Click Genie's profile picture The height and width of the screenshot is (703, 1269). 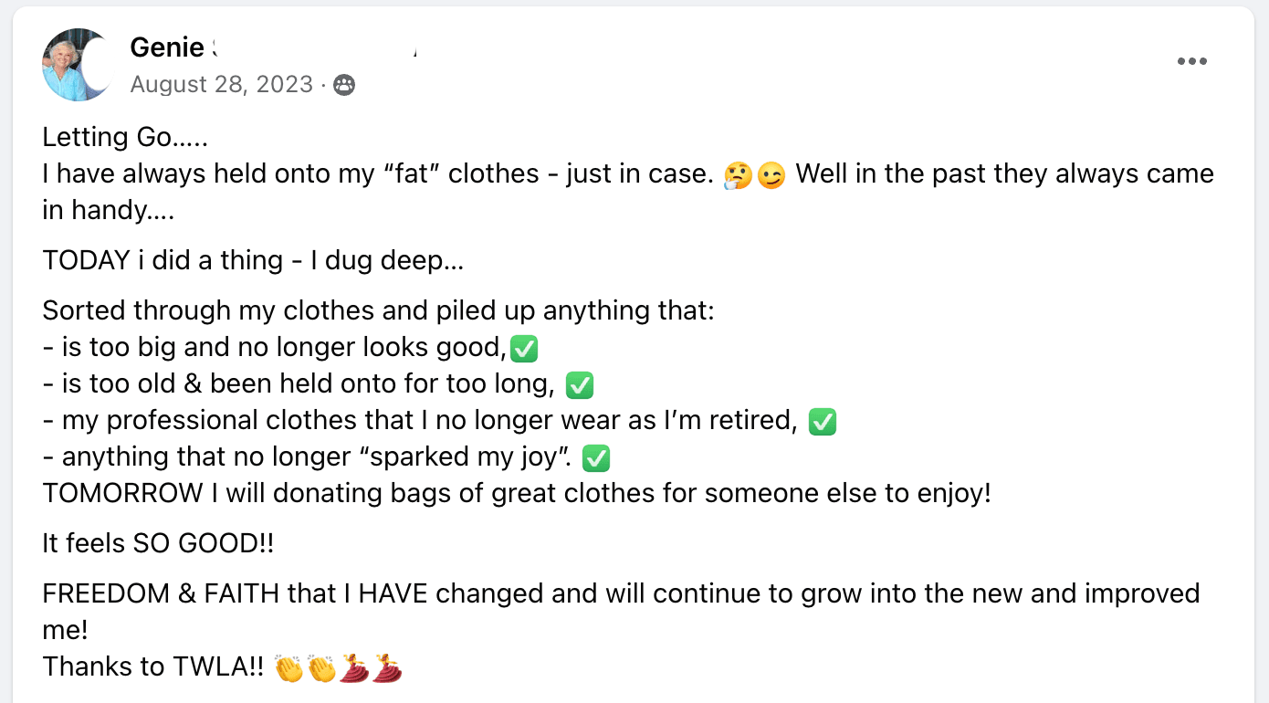[77, 65]
